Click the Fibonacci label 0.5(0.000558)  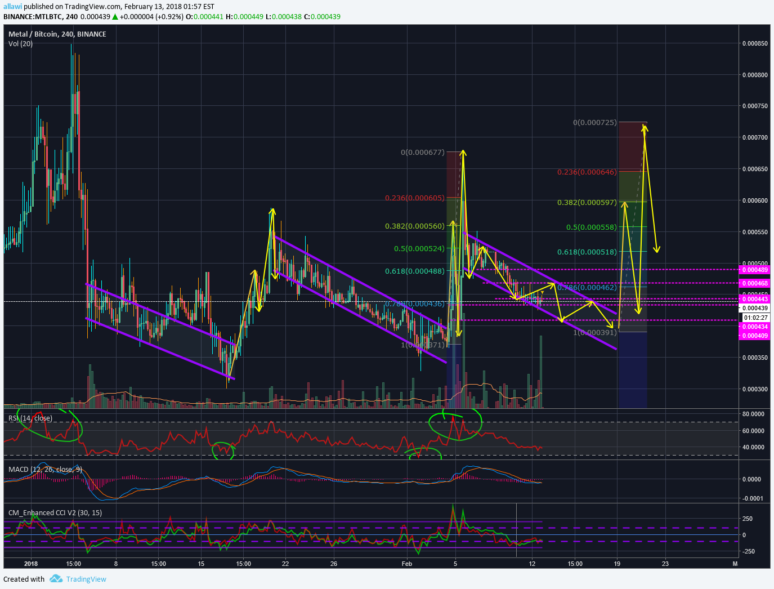[x=591, y=227]
